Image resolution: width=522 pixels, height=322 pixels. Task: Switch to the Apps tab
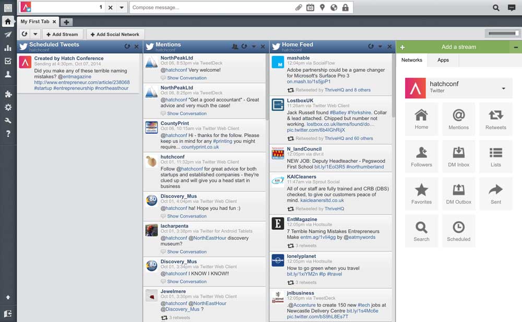tap(443, 60)
